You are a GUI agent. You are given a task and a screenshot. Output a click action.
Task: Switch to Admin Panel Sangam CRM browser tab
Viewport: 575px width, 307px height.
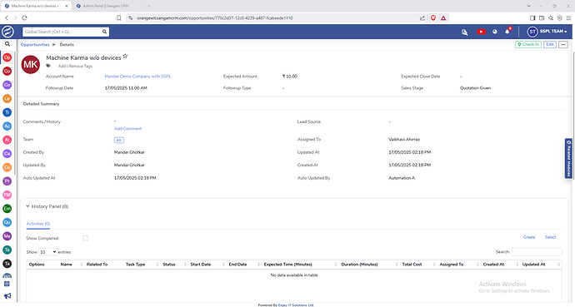(x=106, y=6)
